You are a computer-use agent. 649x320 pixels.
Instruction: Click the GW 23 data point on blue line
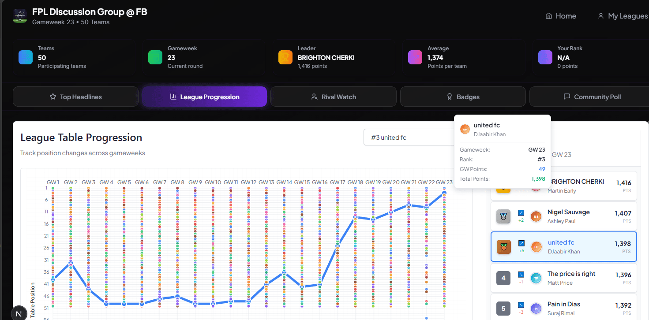pos(444,193)
